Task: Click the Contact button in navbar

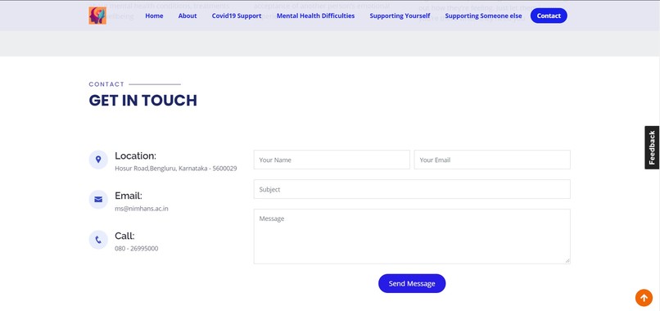Action: click(x=549, y=16)
